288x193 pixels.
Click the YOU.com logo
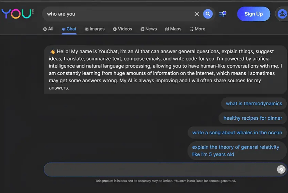17,14
